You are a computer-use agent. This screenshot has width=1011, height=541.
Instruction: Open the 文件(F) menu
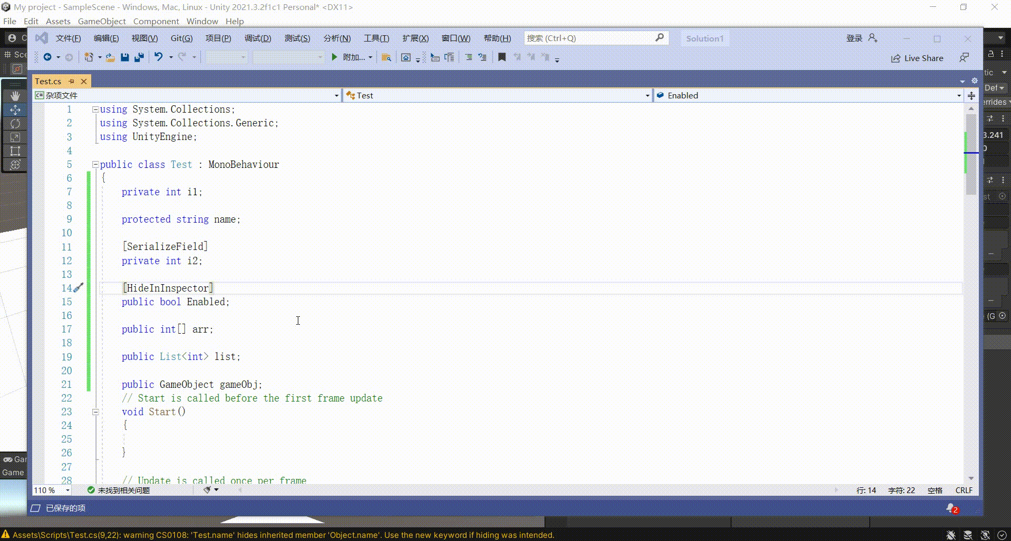[x=69, y=38]
